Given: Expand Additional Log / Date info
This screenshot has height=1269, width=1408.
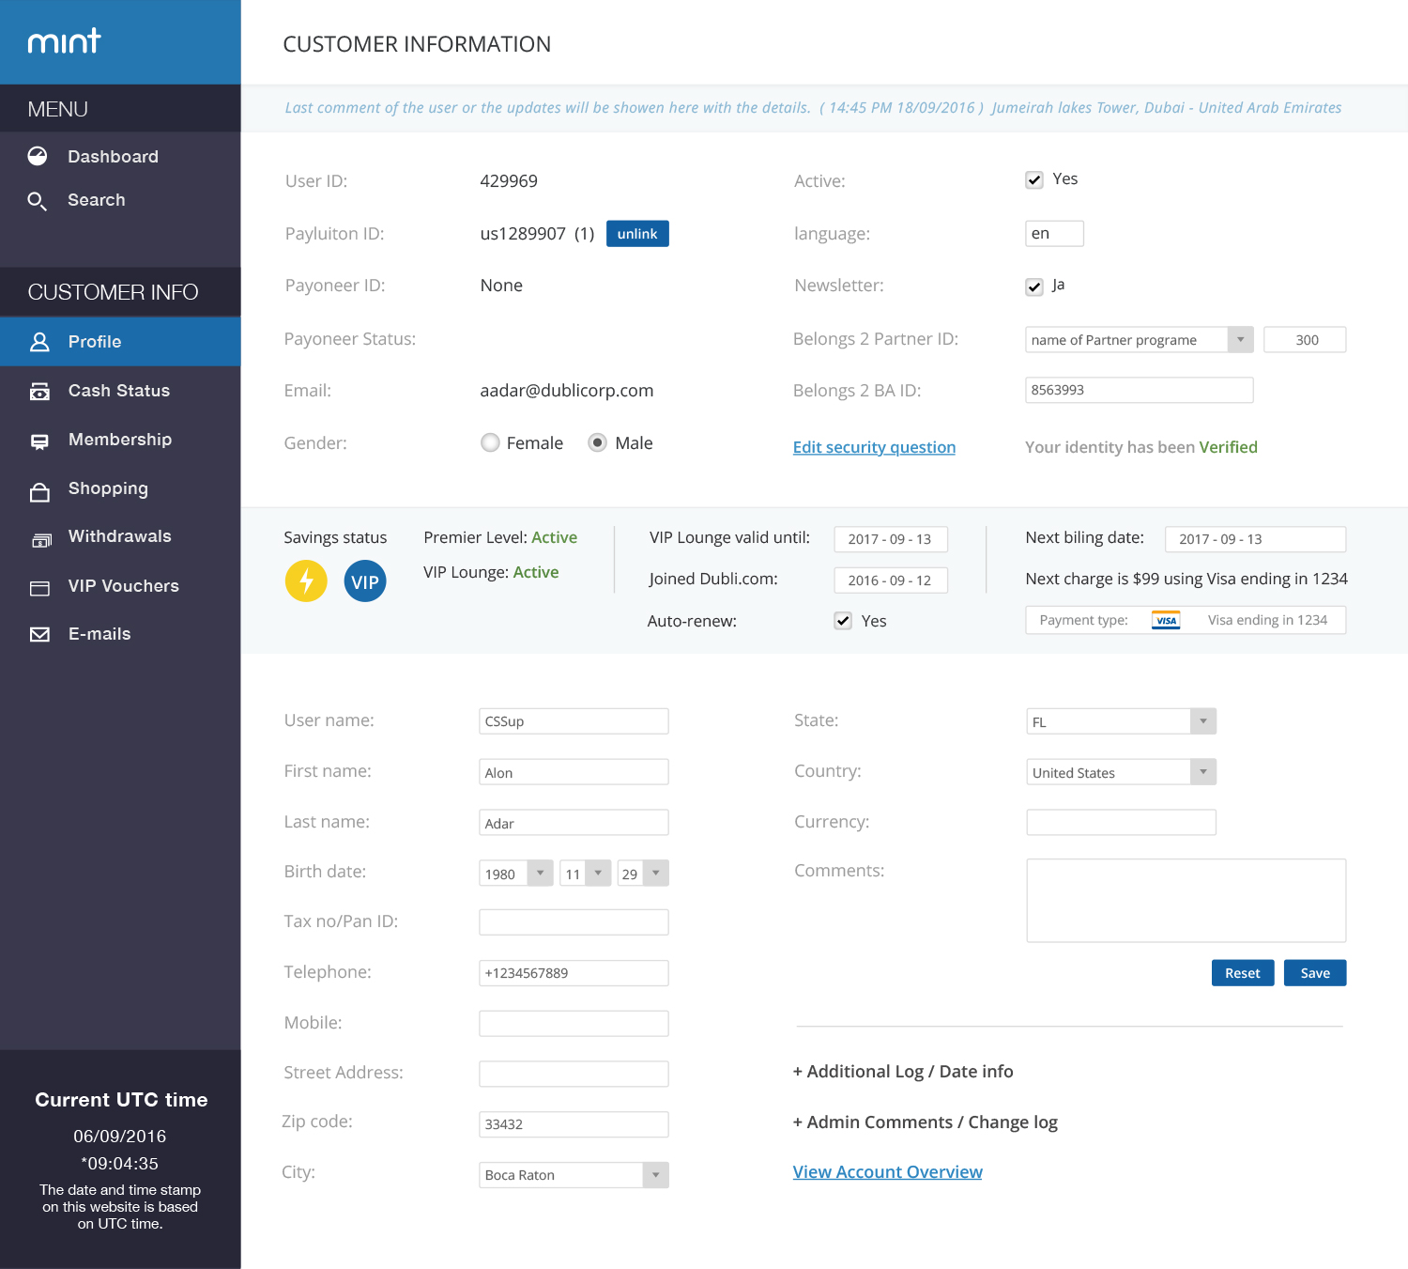Looking at the screenshot, I should 903,1072.
